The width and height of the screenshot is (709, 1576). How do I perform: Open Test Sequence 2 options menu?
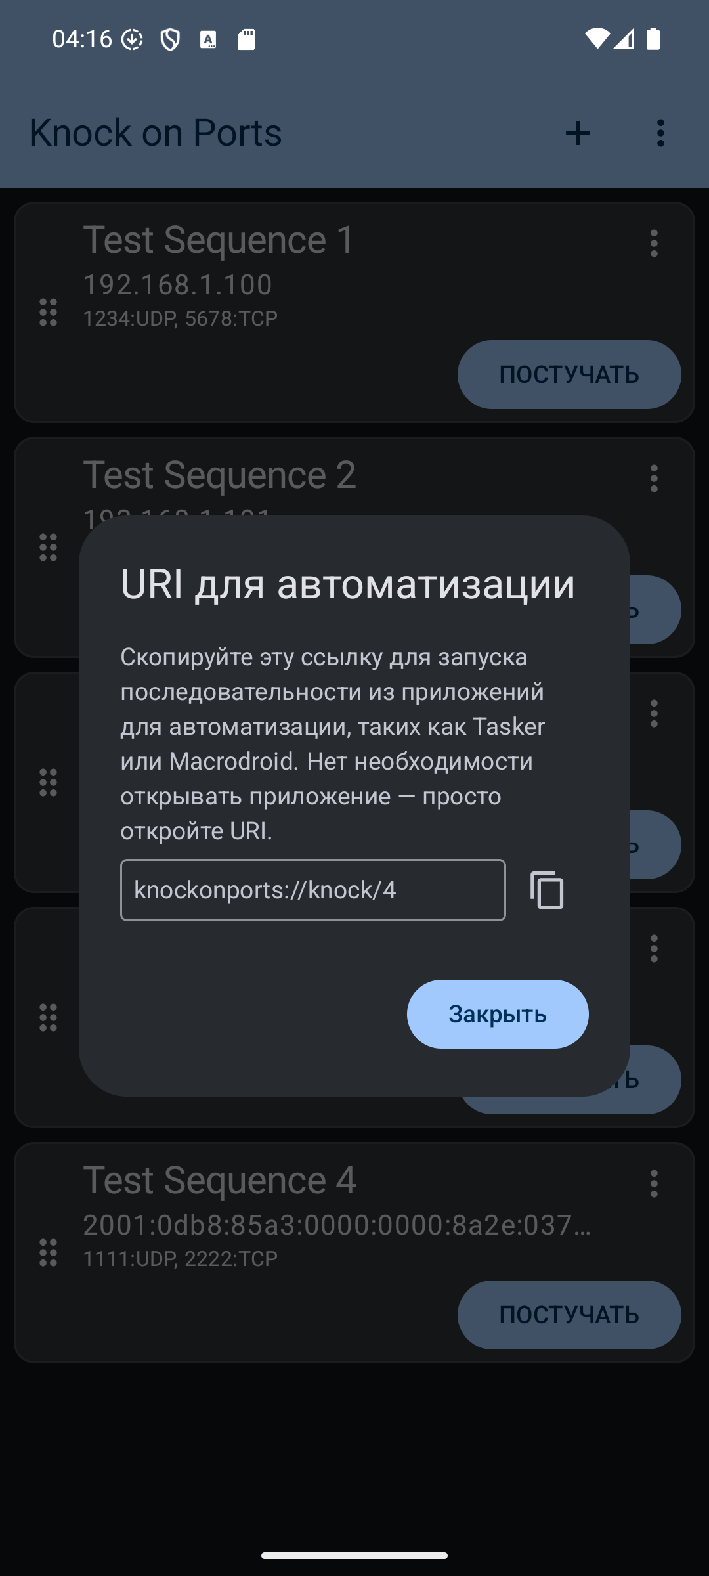coord(654,479)
